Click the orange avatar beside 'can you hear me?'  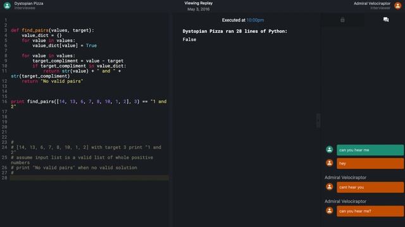coord(329,211)
